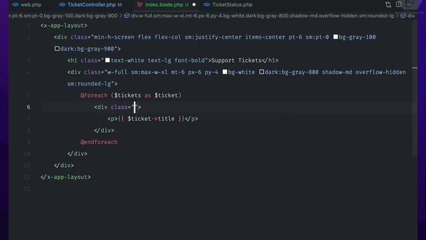The height and width of the screenshot is (240, 426).
Task: Split the editor with the split icon
Action: pyautogui.click(x=399, y=5)
